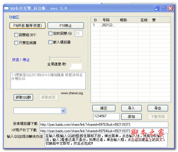Click the 昵称 column header
Viewport: 178px width, 152px height.
(127, 20)
